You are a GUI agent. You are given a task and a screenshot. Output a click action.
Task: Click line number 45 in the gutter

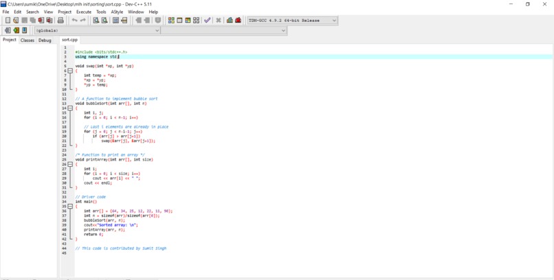(x=64, y=253)
